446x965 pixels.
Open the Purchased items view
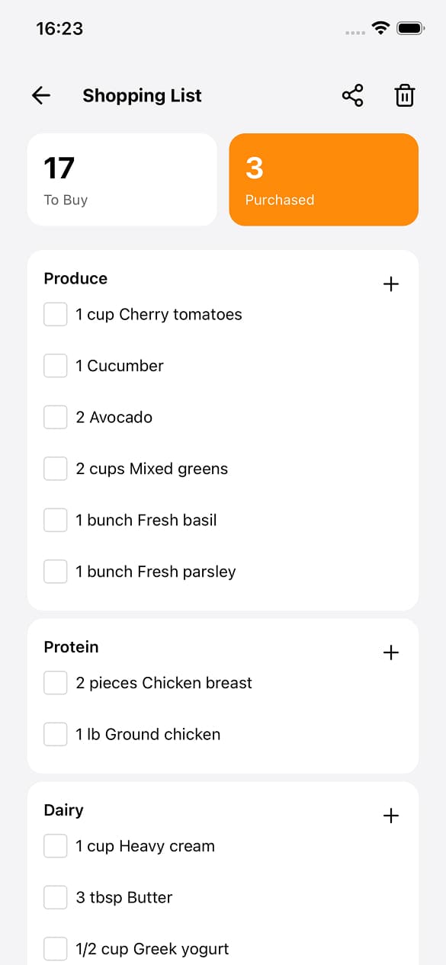point(323,179)
